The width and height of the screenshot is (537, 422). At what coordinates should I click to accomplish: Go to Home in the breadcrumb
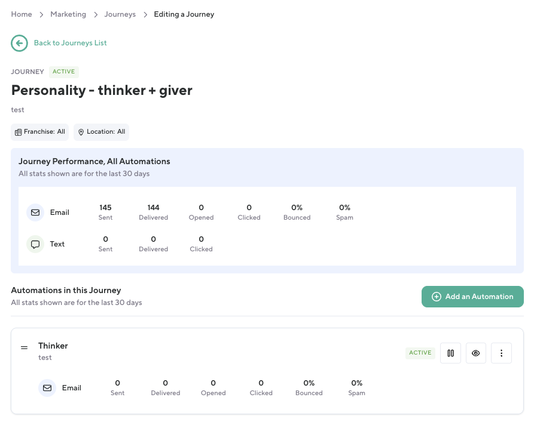pyautogui.click(x=22, y=14)
